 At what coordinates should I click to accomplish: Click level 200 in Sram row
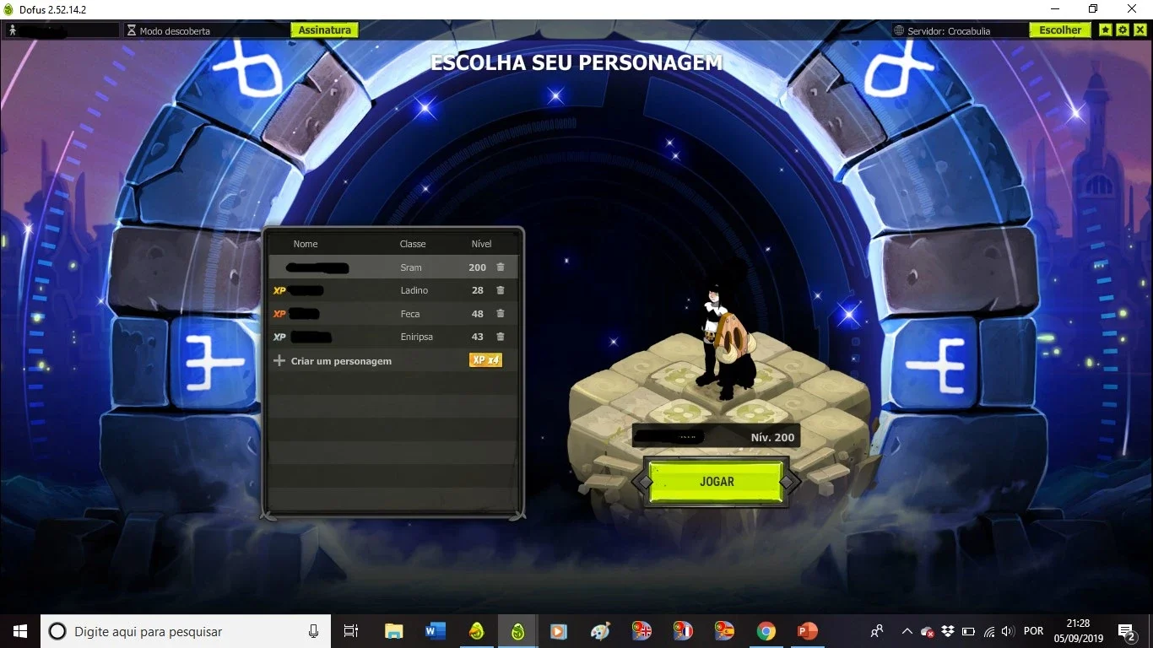pos(478,267)
